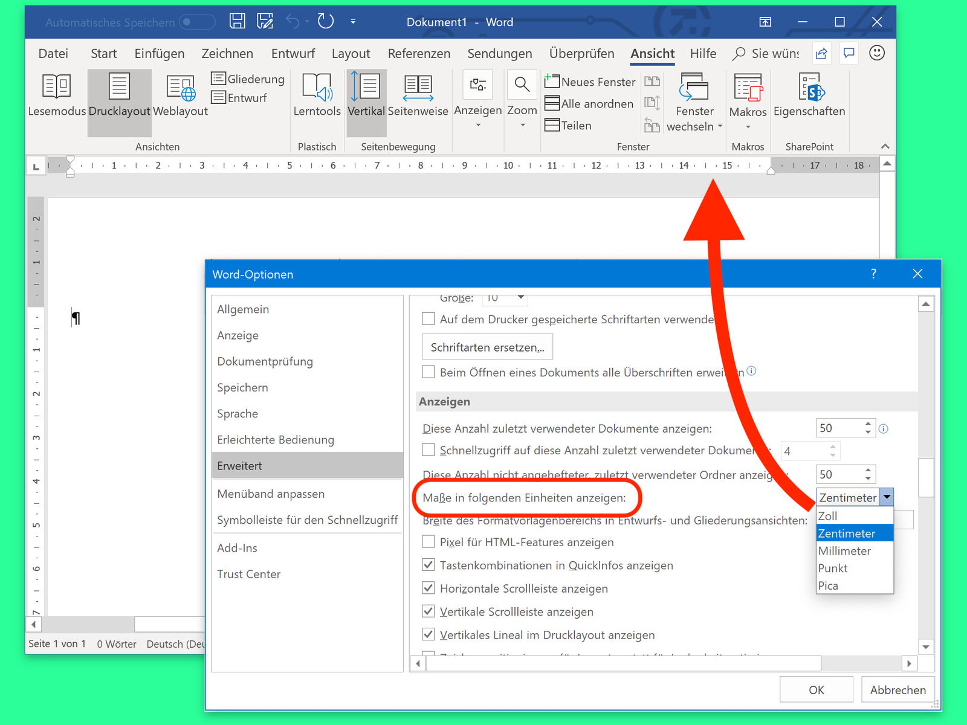Click the tab selector at ruler's left end

[36, 166]
